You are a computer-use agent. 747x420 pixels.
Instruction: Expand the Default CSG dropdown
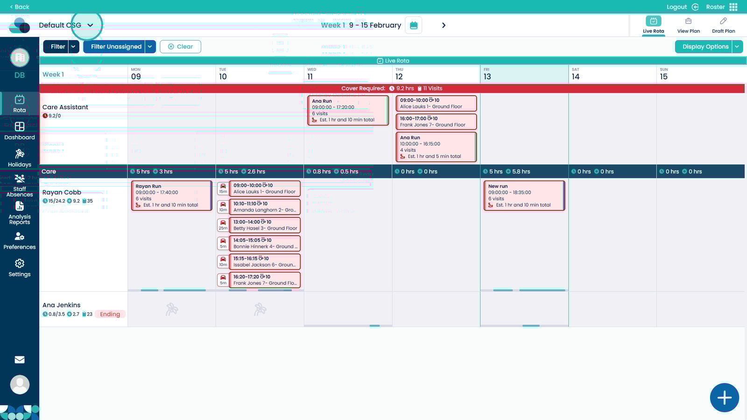(90, 25)
